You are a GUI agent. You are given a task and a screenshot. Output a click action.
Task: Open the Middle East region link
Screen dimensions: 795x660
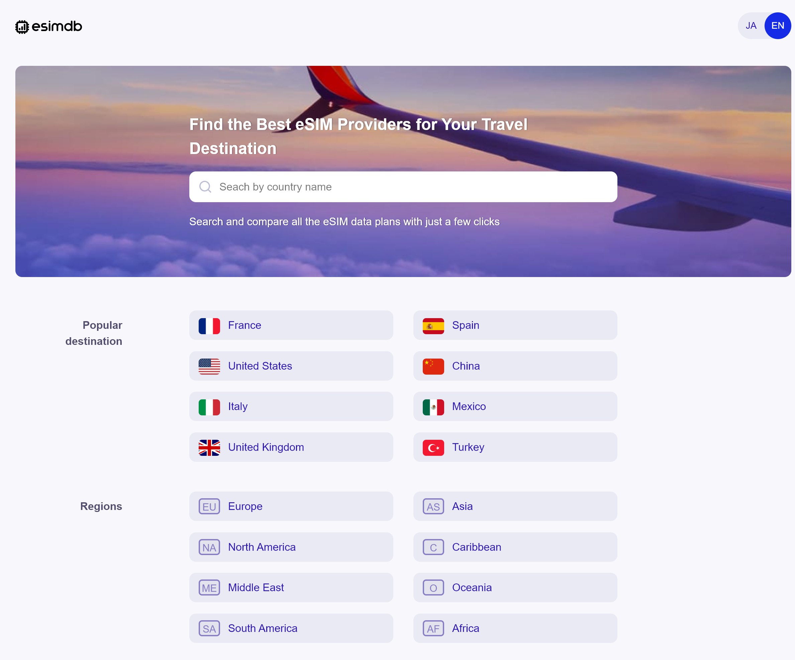(x=291, y=587)
